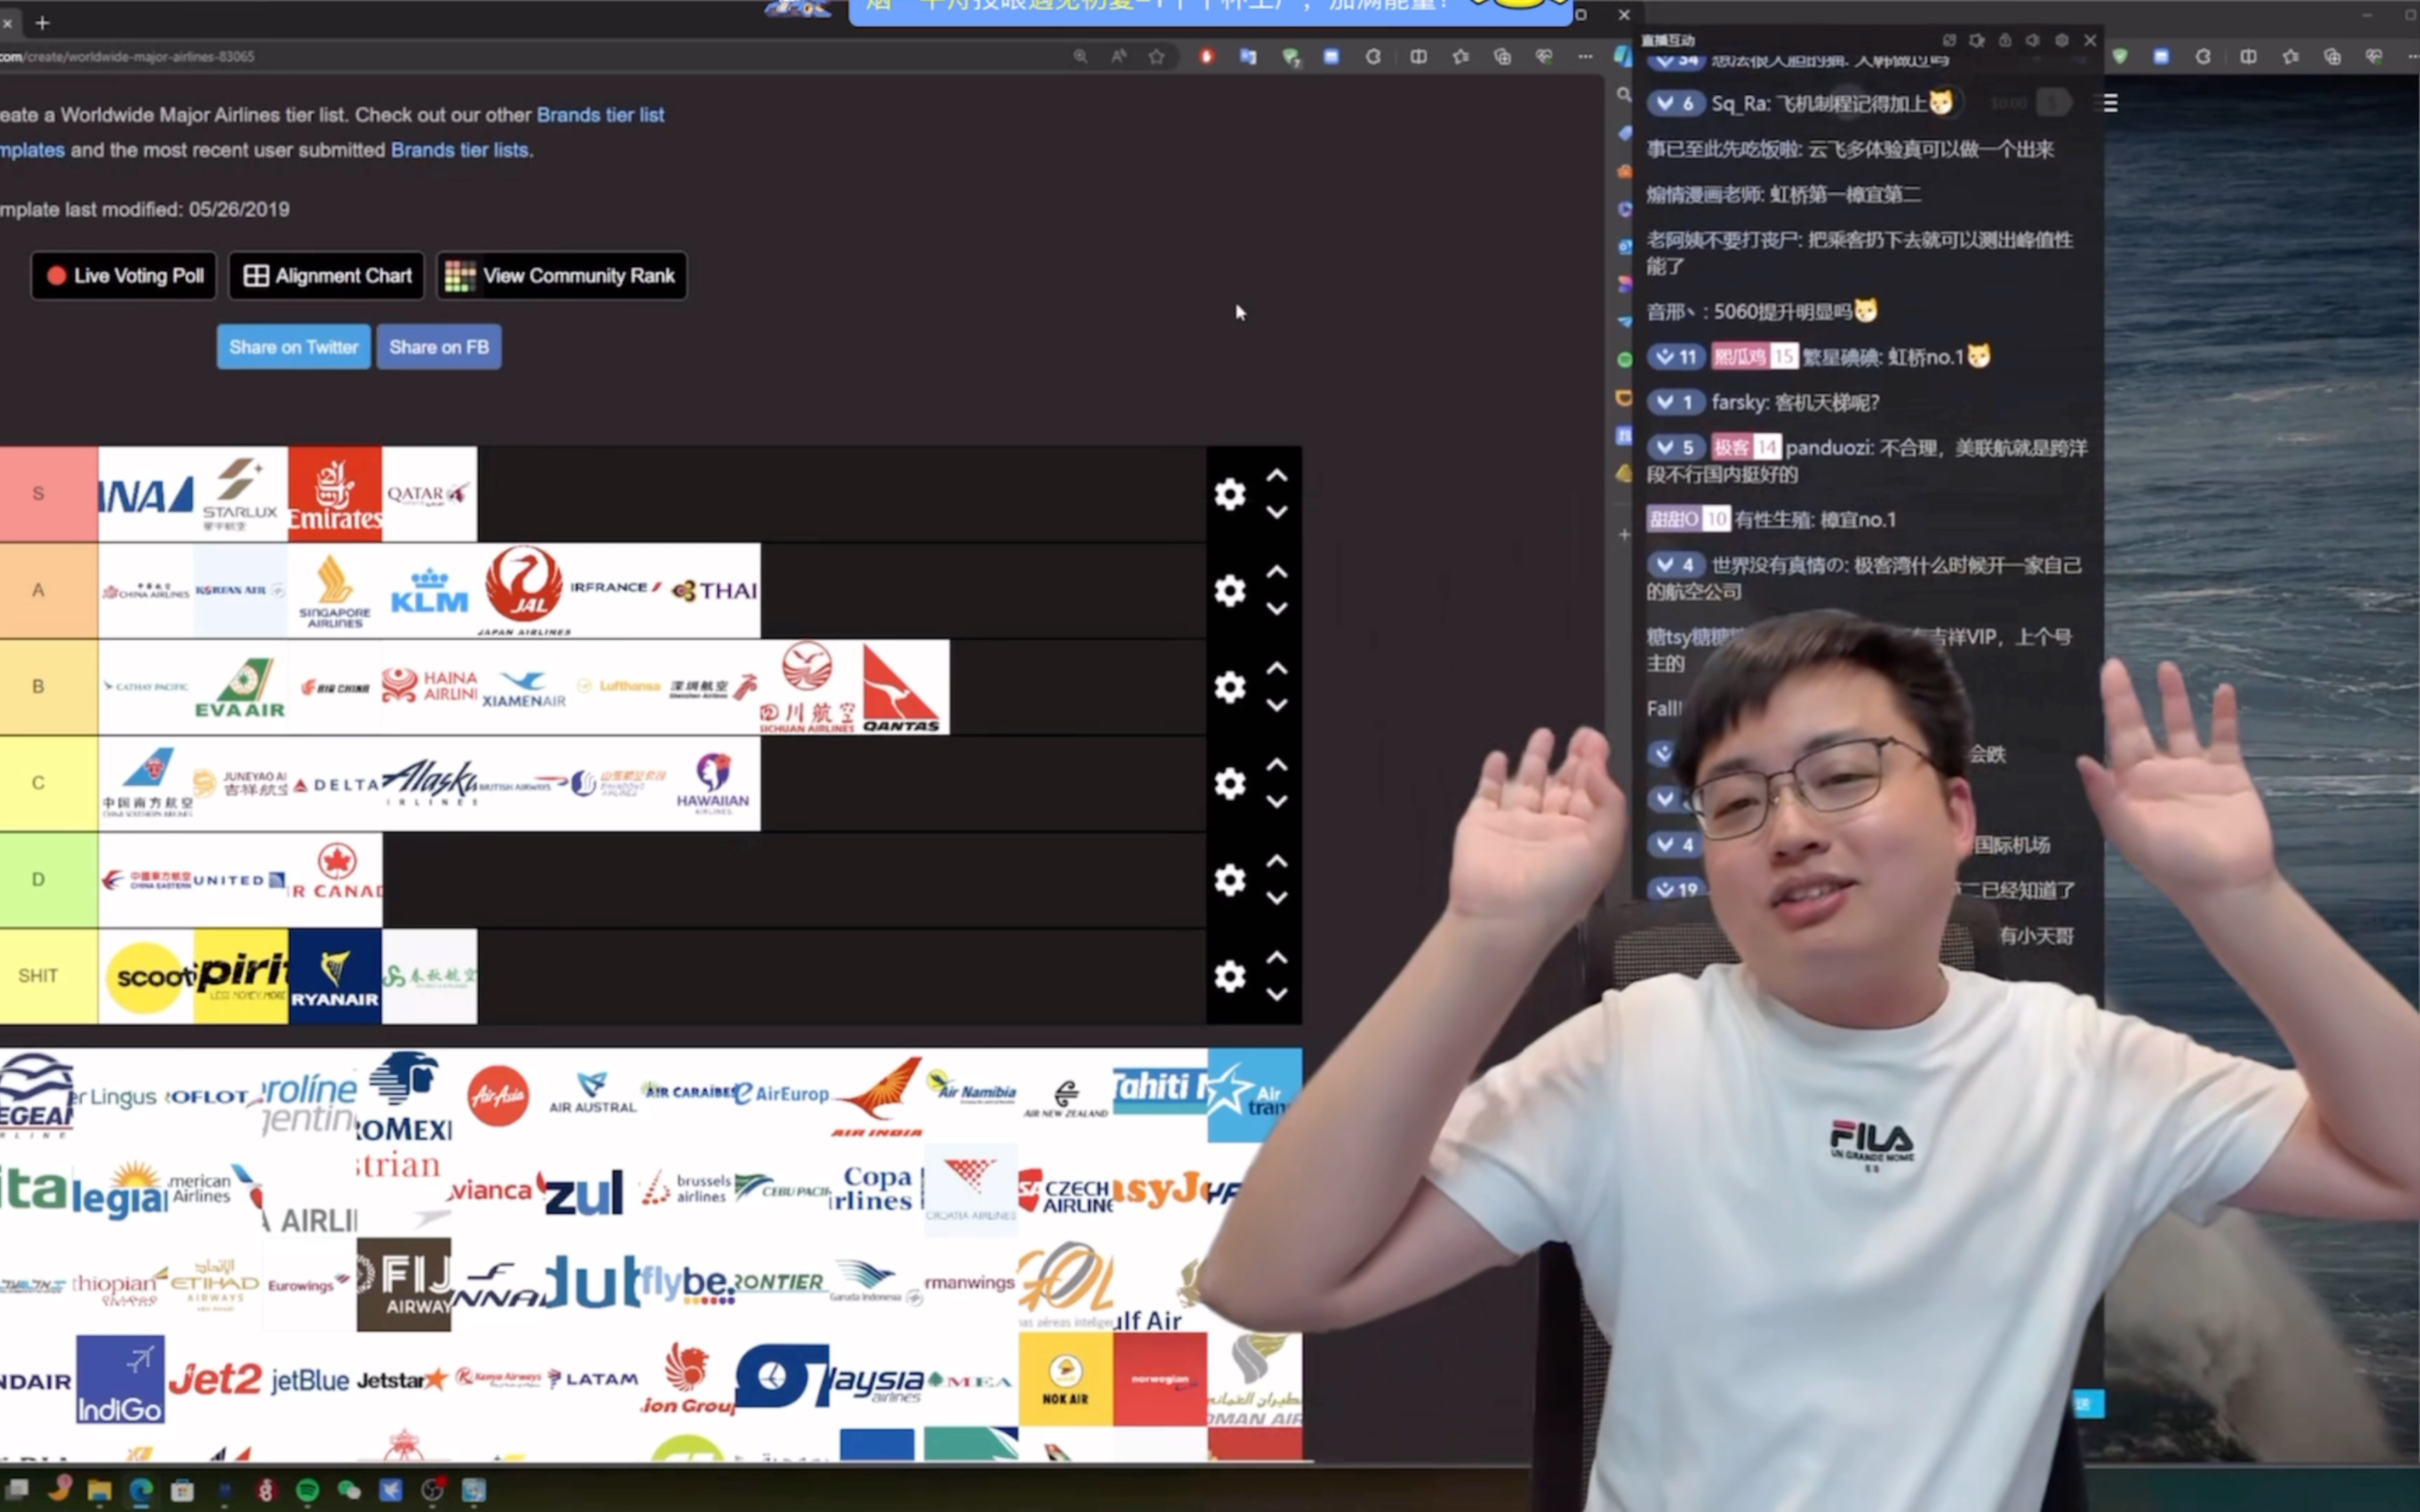The image size is (2420, 1512).
Task: Select the Emirates airline logo in S tier
Action: click(334, 493)
